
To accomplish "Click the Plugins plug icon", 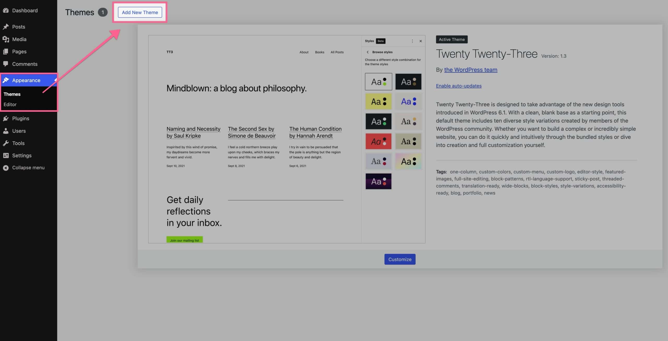I will click(x=6, y=118).
